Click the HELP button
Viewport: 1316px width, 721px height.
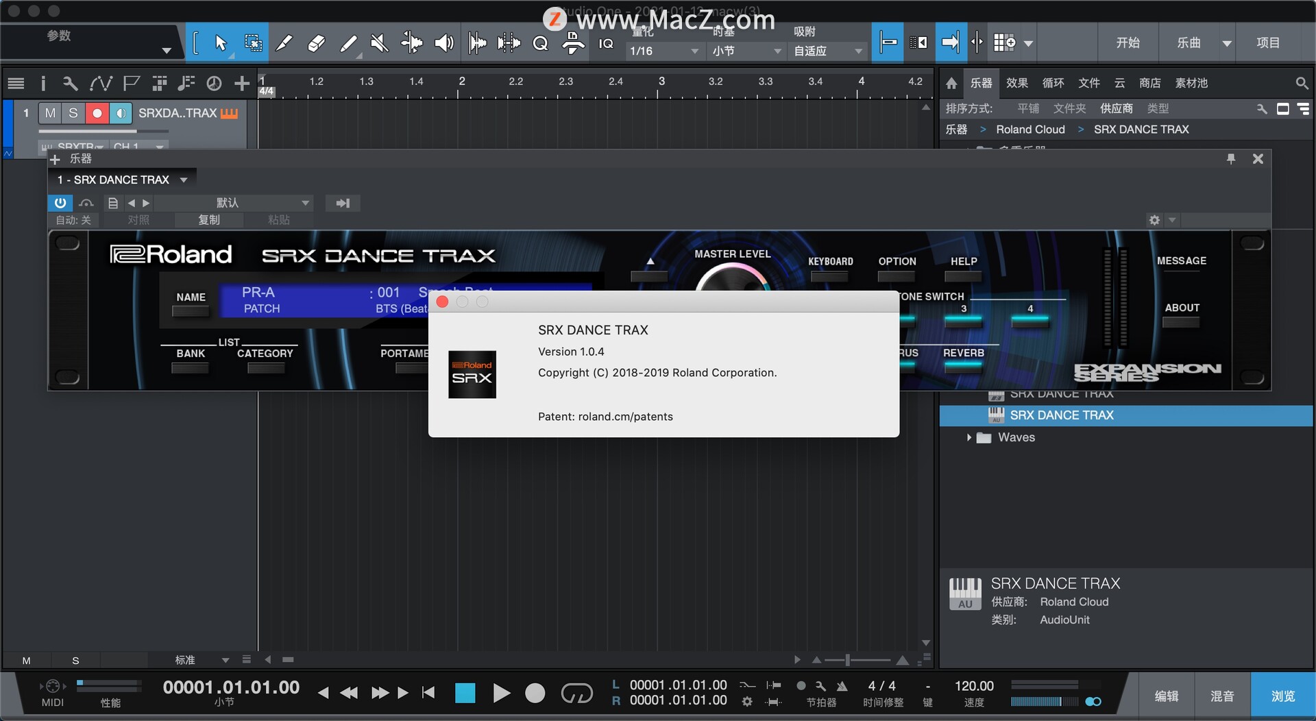(963, 276)
